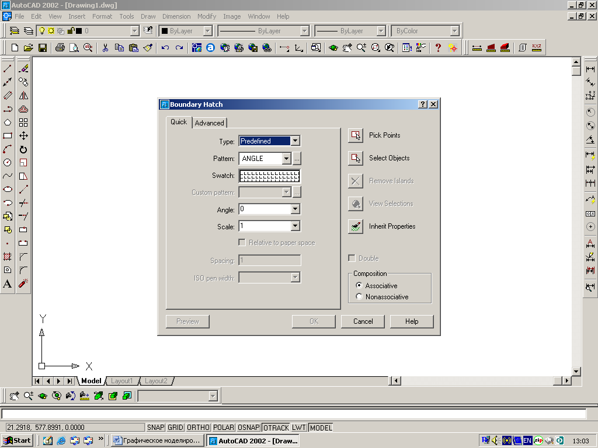598x448 pixels.
Task: Click the Select Objects icon button
Action: coord(356,158)
